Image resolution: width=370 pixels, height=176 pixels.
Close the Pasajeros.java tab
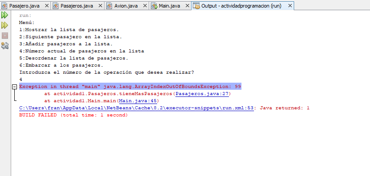(x=100, y=6)
